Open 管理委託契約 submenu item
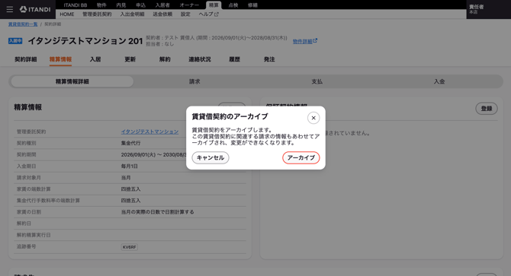This screenshot has width=511, height=276. click(x=97, y=14)
